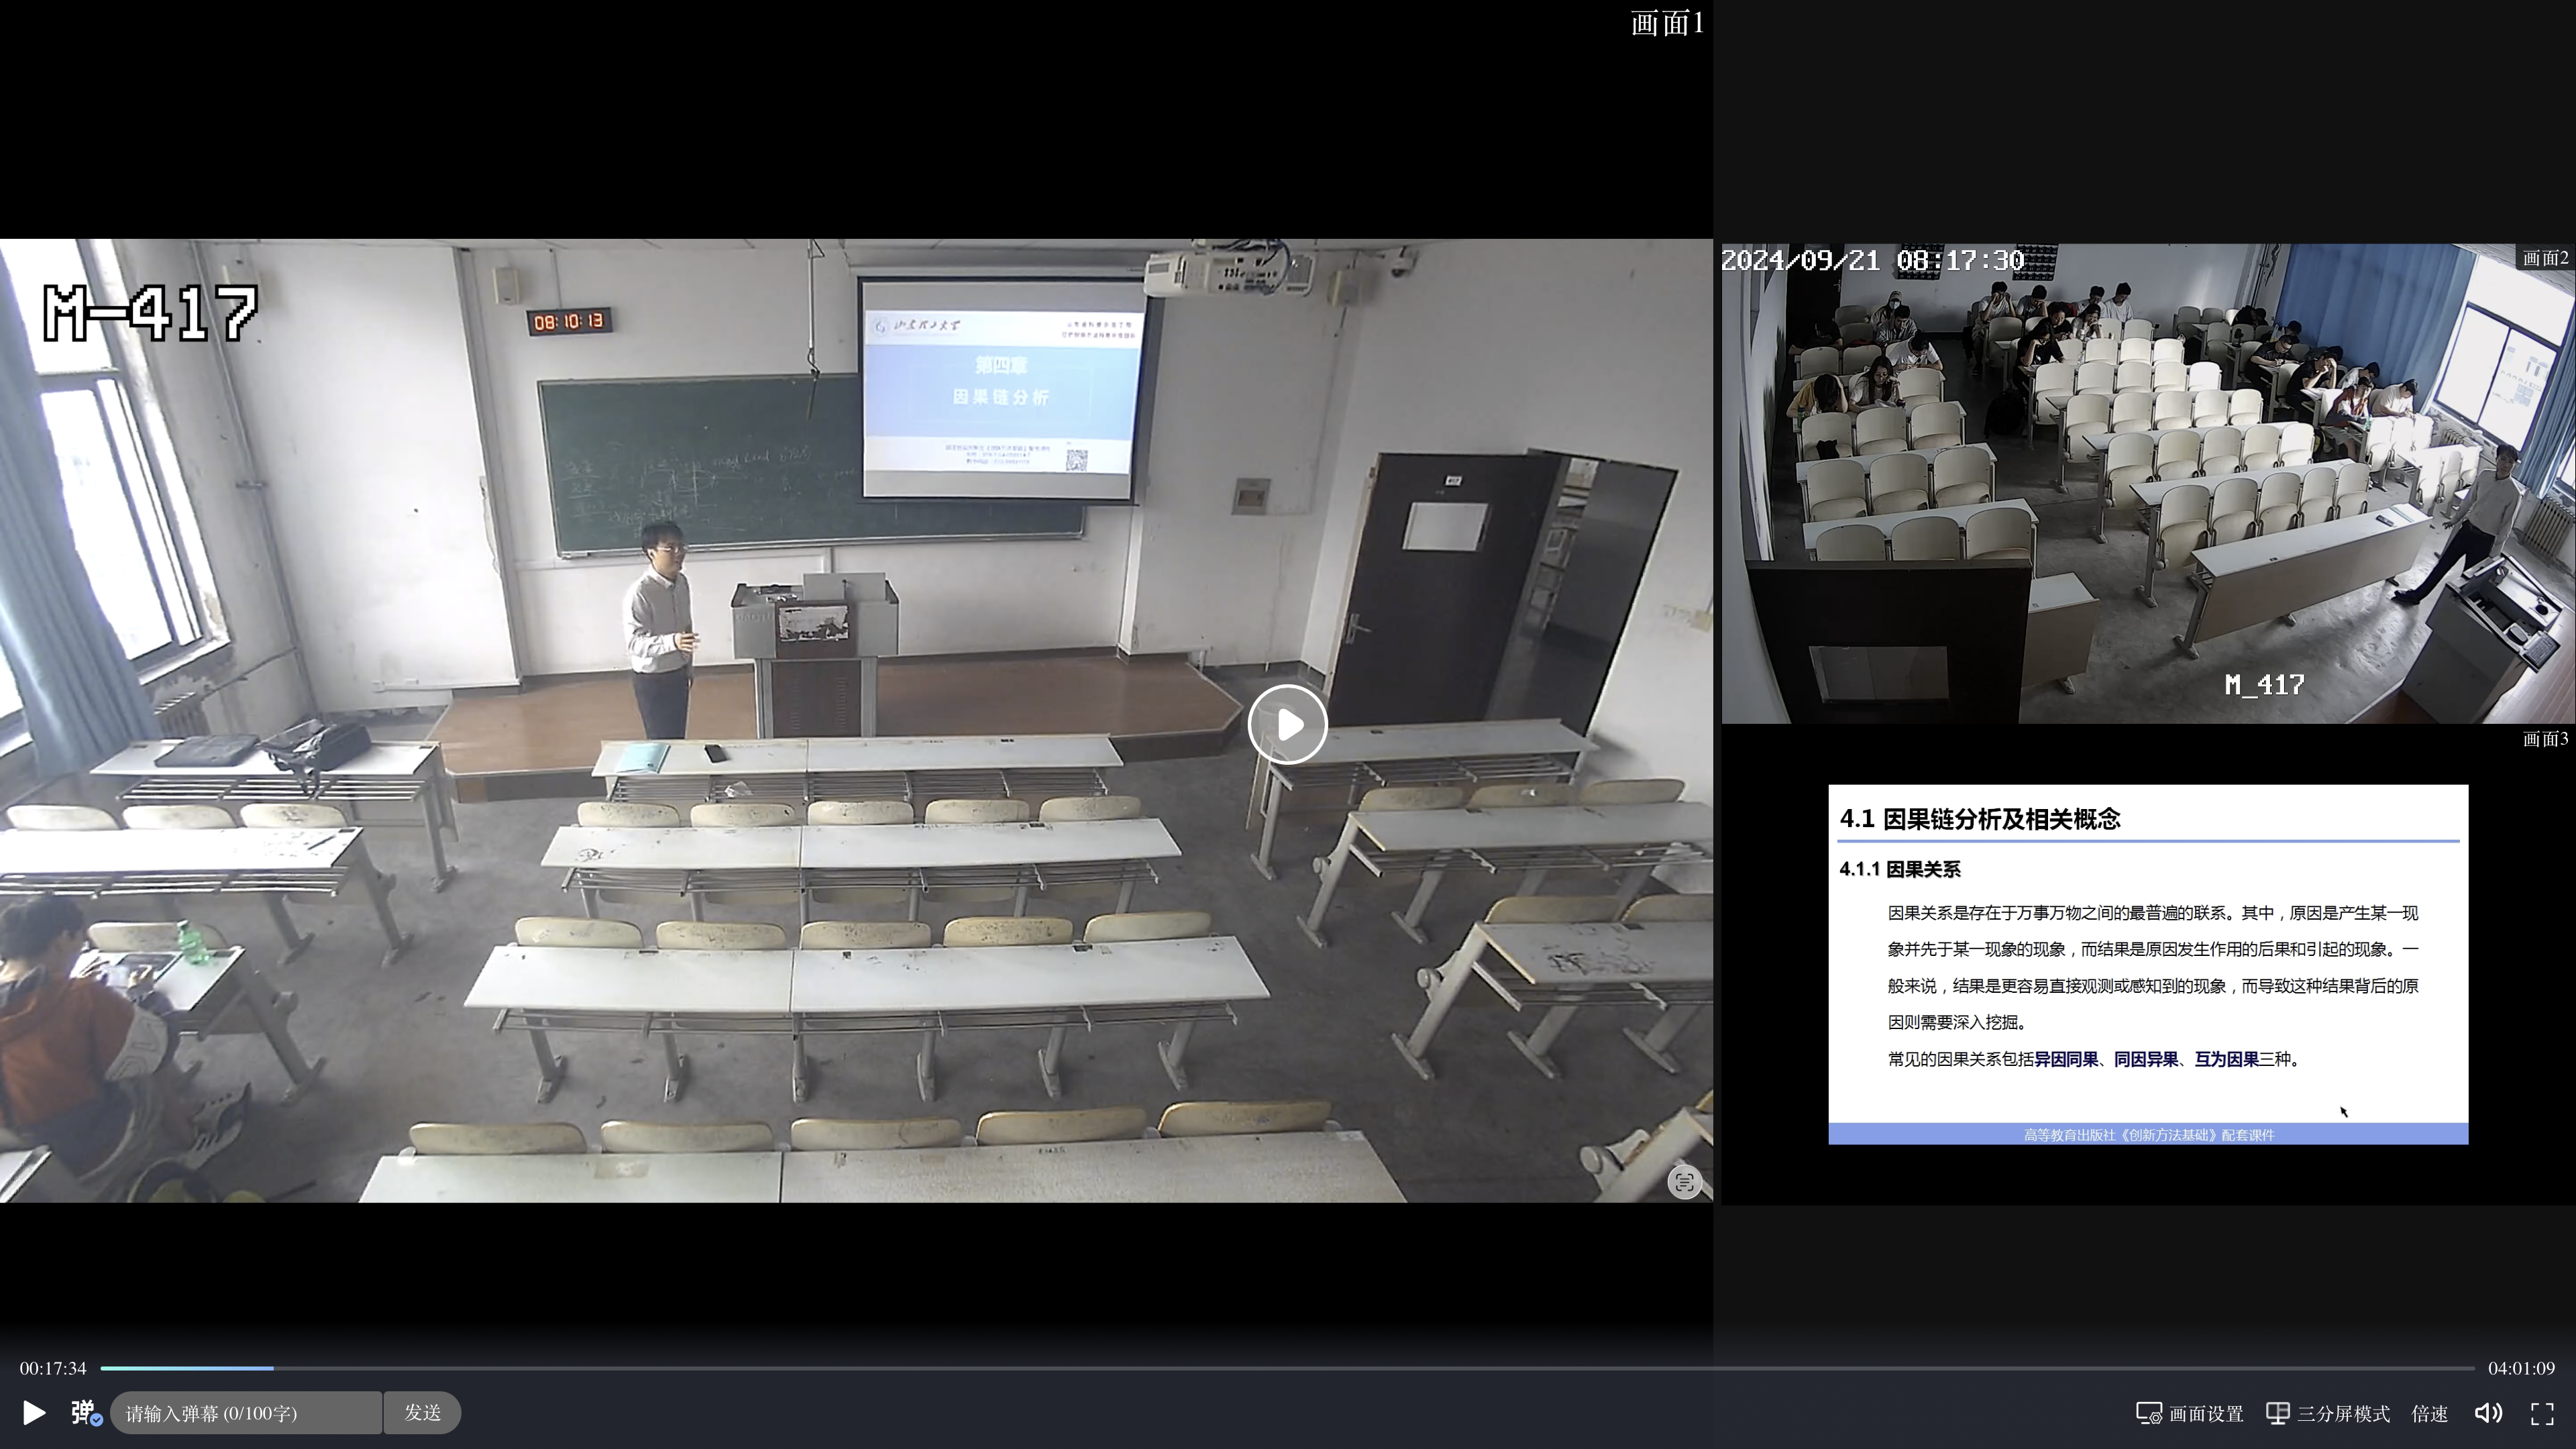Click the large center play overlay
Image resolution: width=2576 pixels, height=1449 pixels.
pos(1287,724)
